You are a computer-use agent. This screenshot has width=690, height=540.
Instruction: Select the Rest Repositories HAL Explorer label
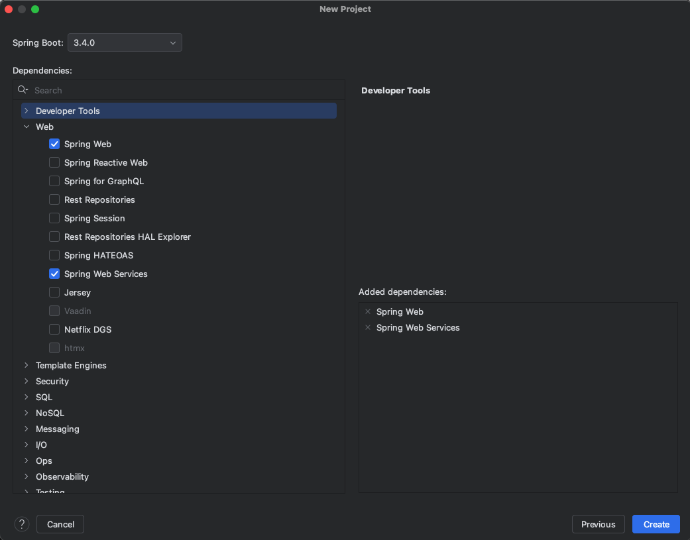click(127, 237)
